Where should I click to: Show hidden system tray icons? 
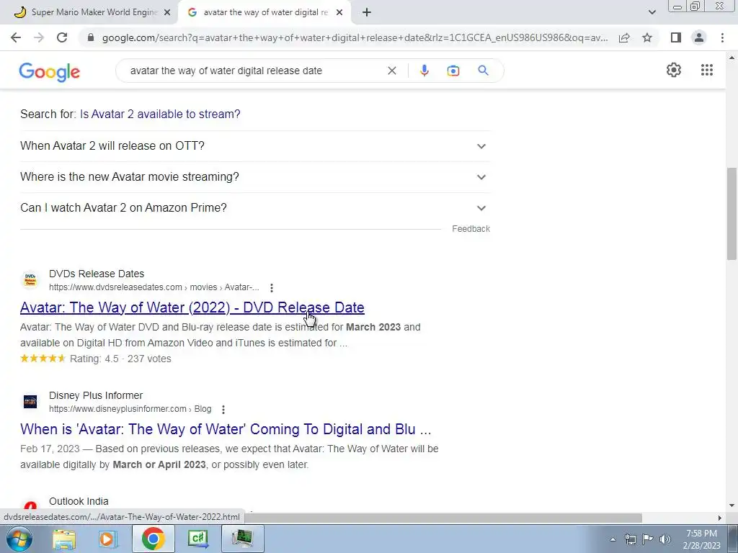[x=613, y=539]
